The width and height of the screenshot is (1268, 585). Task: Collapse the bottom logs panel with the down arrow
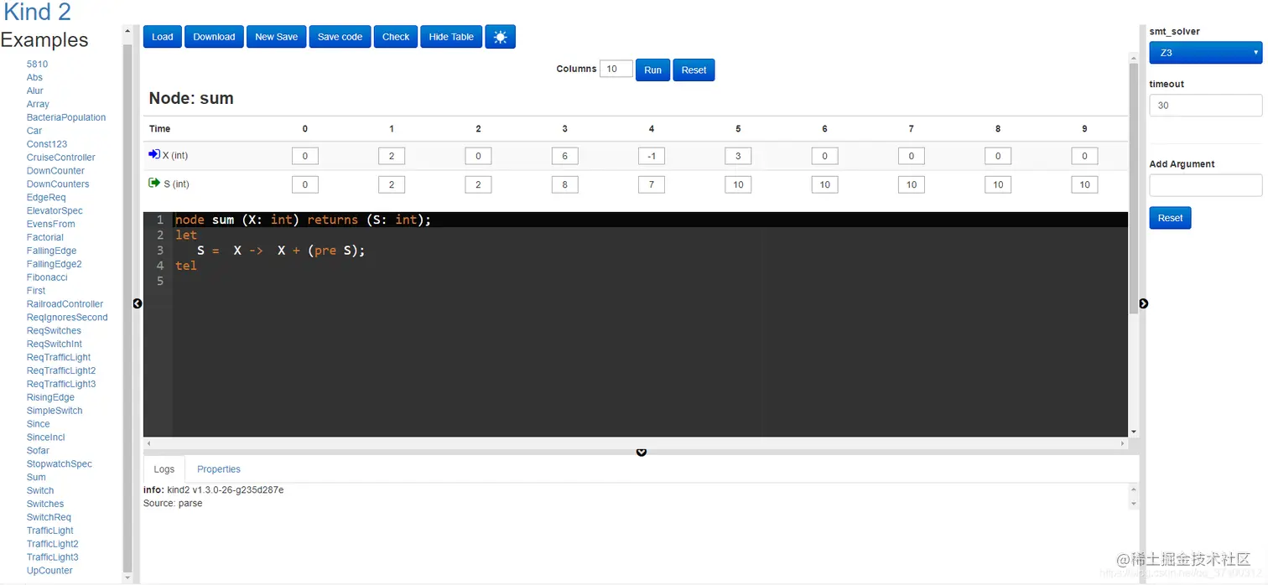click(x=642, y=453)
